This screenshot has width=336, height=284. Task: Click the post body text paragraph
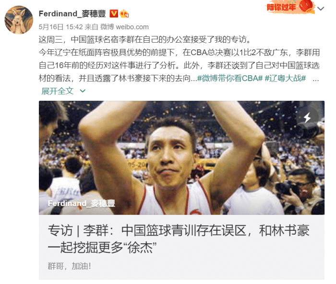179,59
